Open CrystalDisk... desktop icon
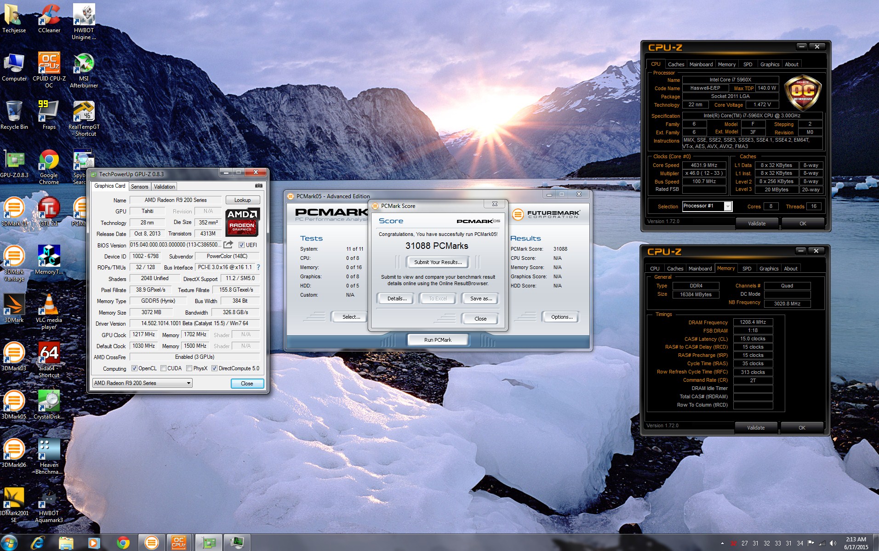Viewport: 879px width, 551px height. [49, 405]
